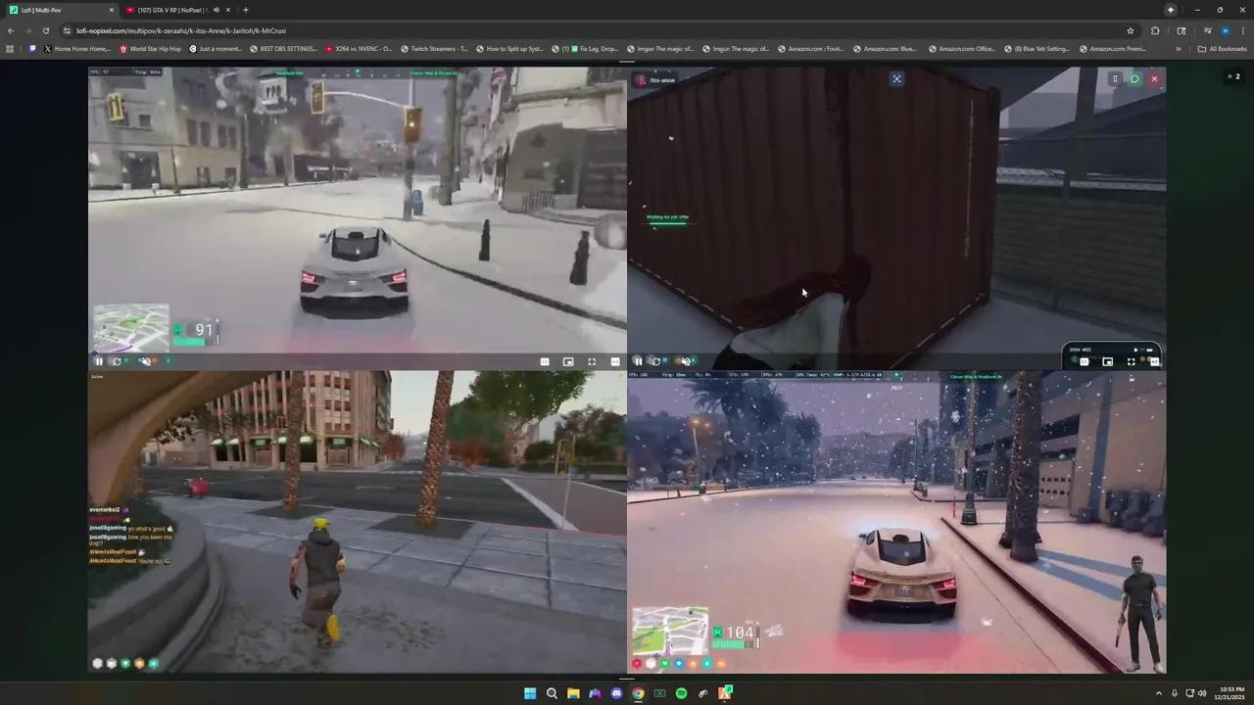Open the World Star Hip Hop bookmark
This screenshot has width=1254, height=705.
click(x=150, y=48)
